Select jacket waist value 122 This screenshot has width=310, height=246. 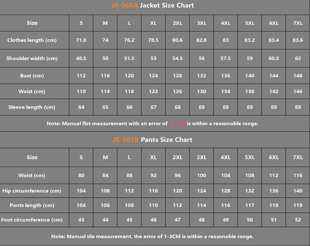tap(153, 91)
